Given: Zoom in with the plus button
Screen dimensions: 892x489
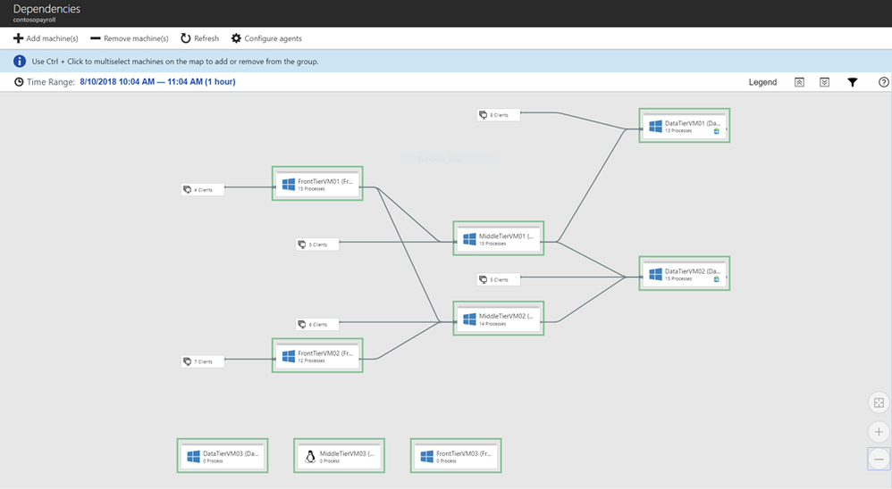Looking at the screenshot, I should [879, 432].
